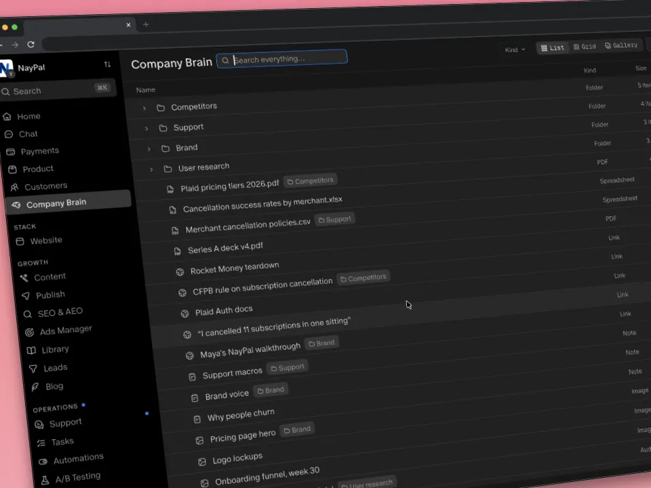Screen dimensions: 651x488
Task: Select the User research folder name
Action: click(204, 167)
